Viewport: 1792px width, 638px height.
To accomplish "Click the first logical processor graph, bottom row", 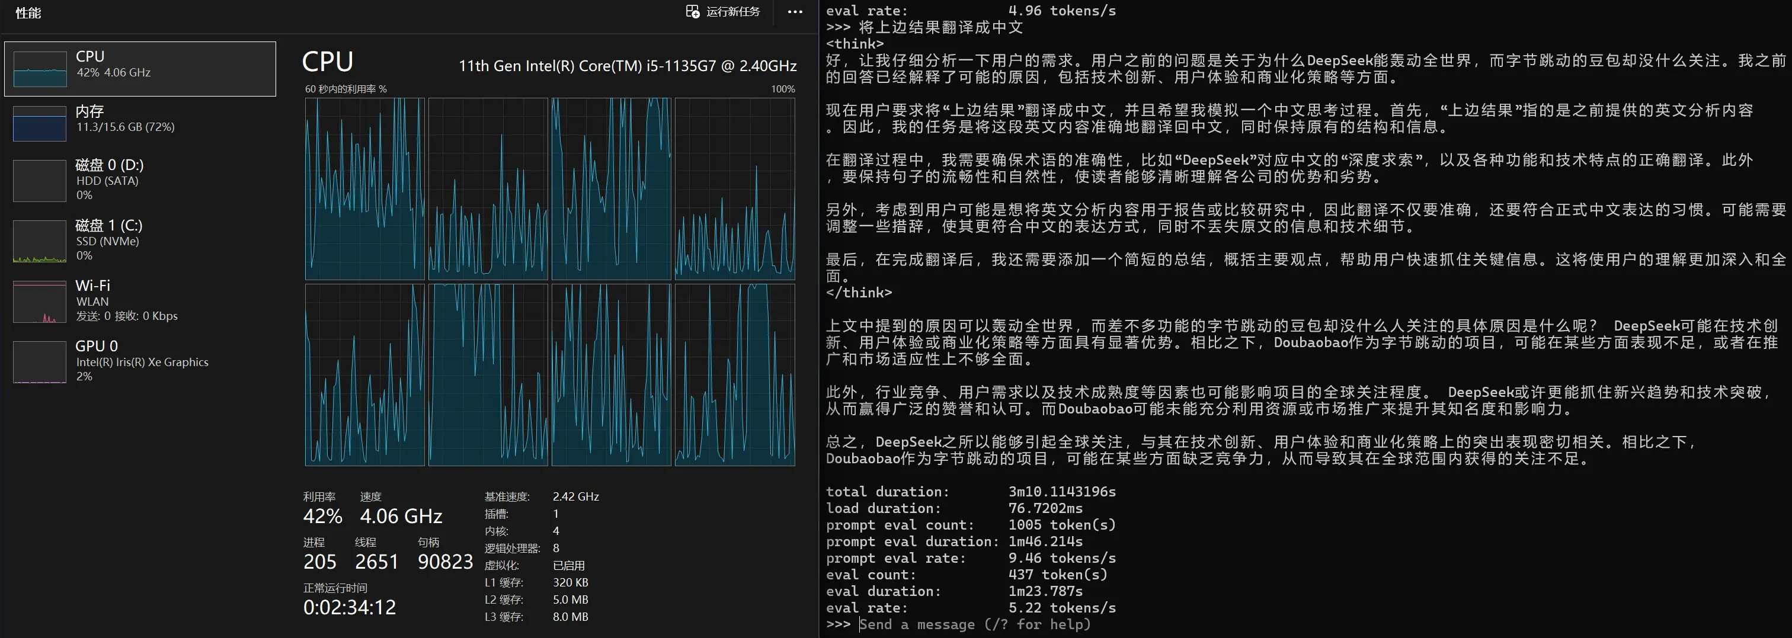I will click(x=364, y=375).
